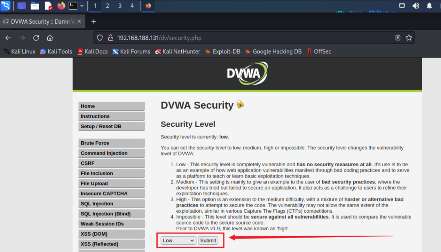Open the XSS (Reflected) module
This screenshot has width=441, height=252.
(x=111, y=244)
